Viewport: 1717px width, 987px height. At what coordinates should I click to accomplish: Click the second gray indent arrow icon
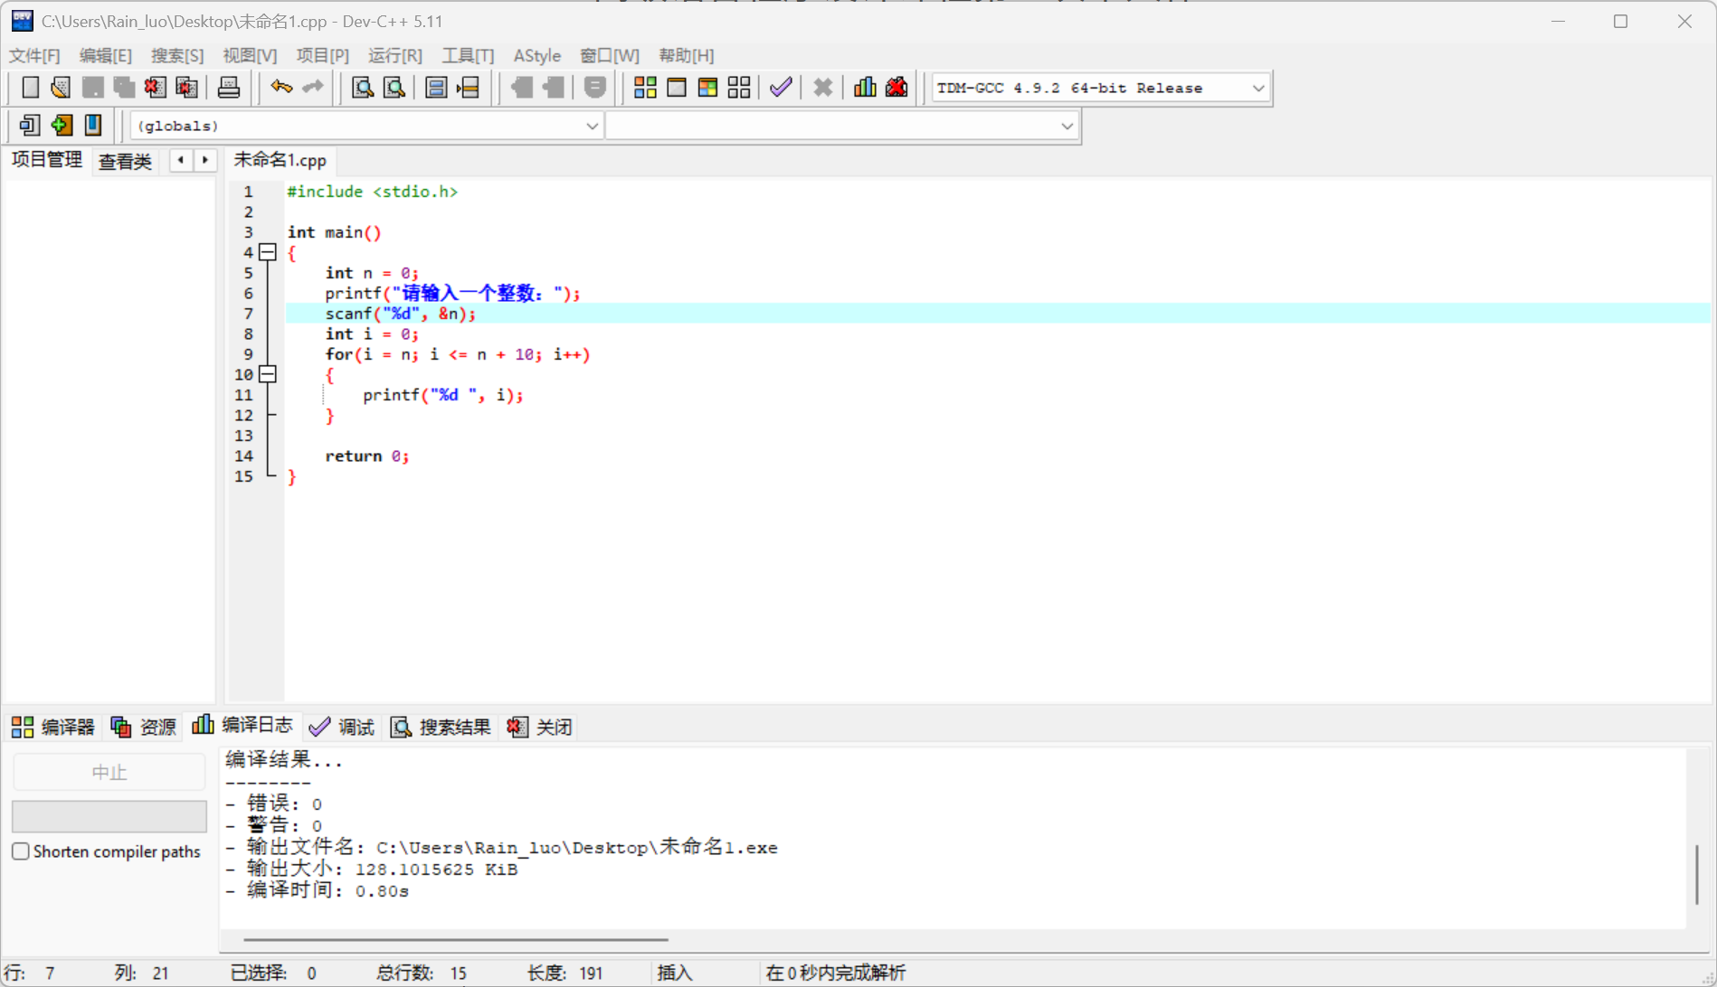point(554,88)
